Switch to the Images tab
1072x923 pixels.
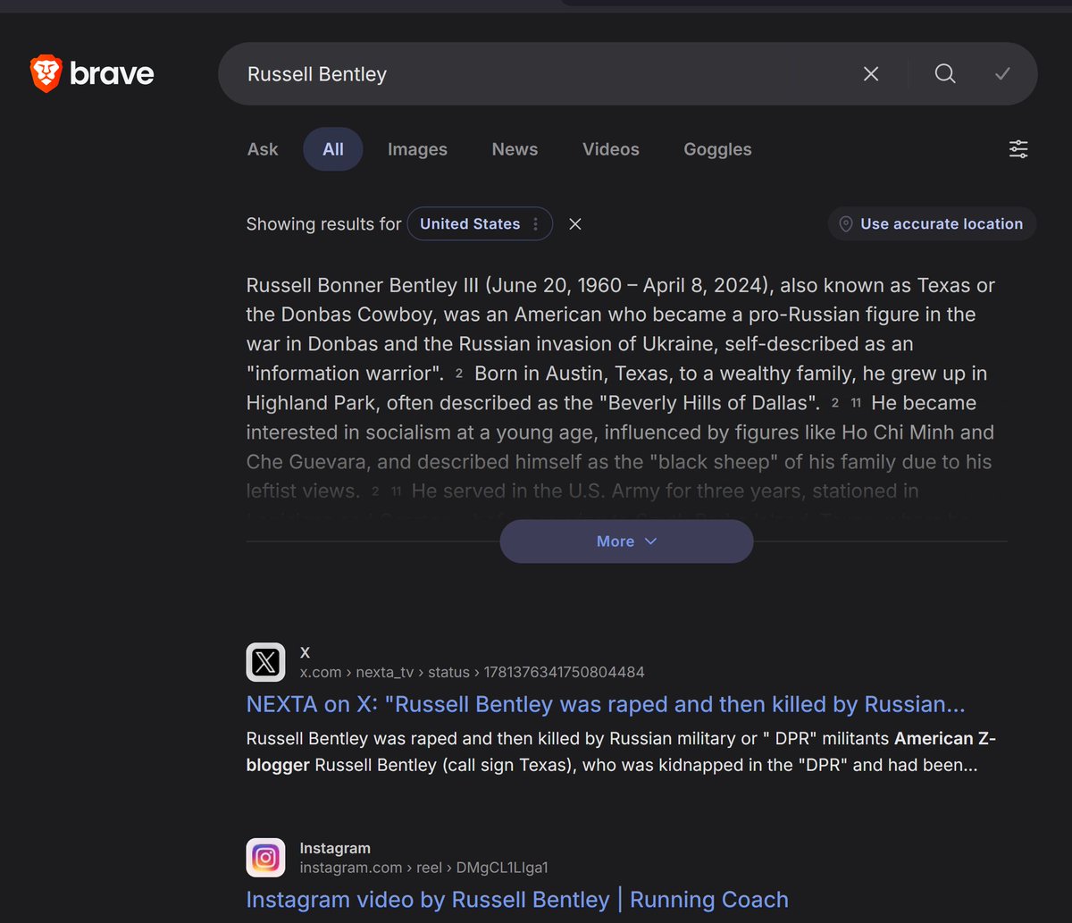coord(417,149)
